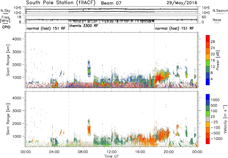This screenshot has width=228, height=158.
Task: Click the 'normal (fast) 151 RF' label after 18:00
Action: 174,28
